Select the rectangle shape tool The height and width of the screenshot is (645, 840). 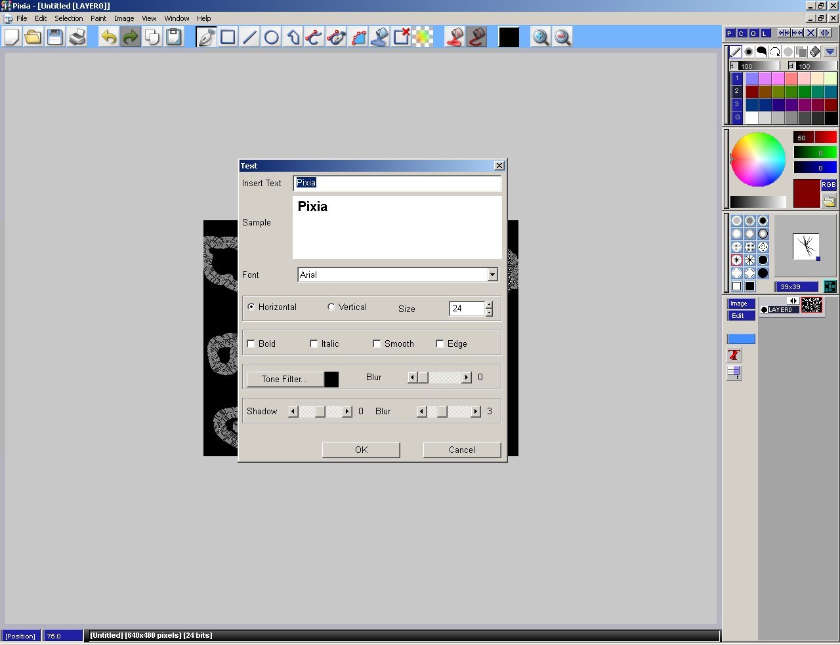click(x=228, y=37)
